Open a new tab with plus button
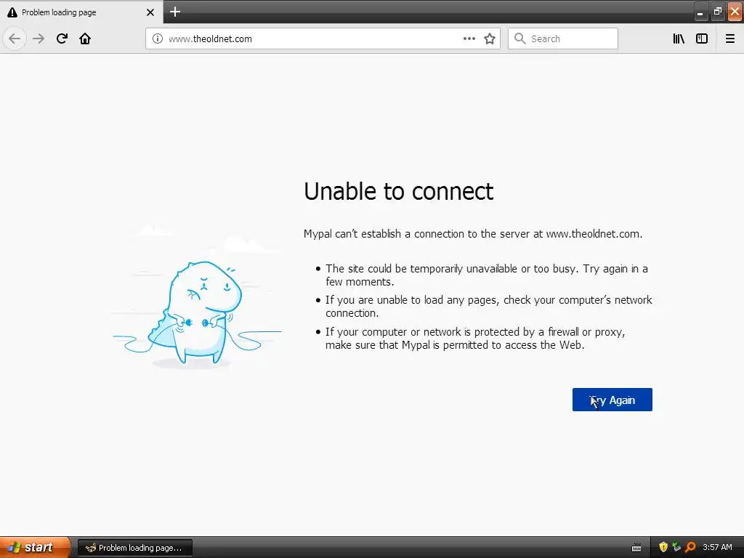The image size is (744, 558). click(175, 12)
